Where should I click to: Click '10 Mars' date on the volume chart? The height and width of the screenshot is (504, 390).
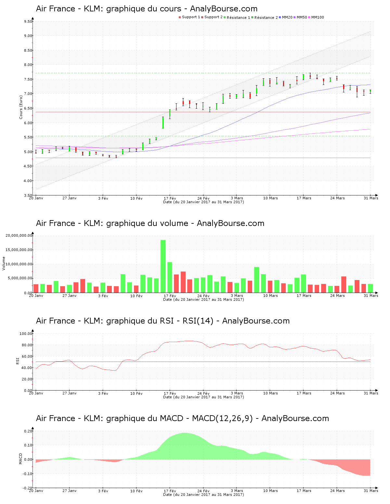[x=270, y=296]
